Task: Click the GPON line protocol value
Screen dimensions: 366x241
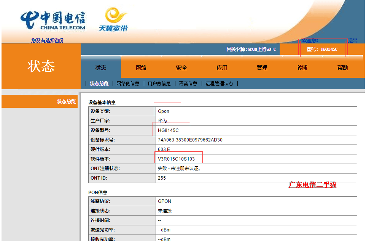Action: [x=164, y=201]
